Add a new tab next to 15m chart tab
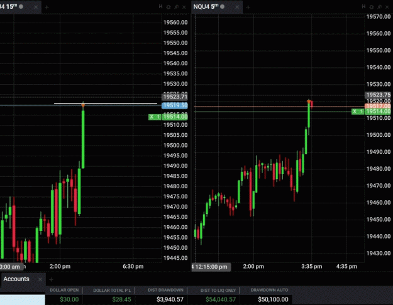This screenshot has height=305, width=393. [x=47, y=8]
